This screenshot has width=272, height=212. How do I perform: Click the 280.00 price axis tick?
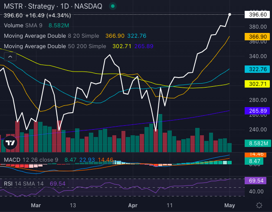tap(258, 100)
